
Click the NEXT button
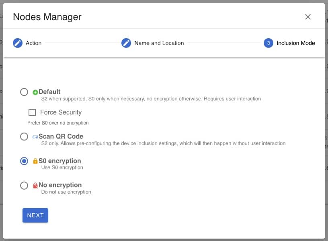tap(35, 215)
